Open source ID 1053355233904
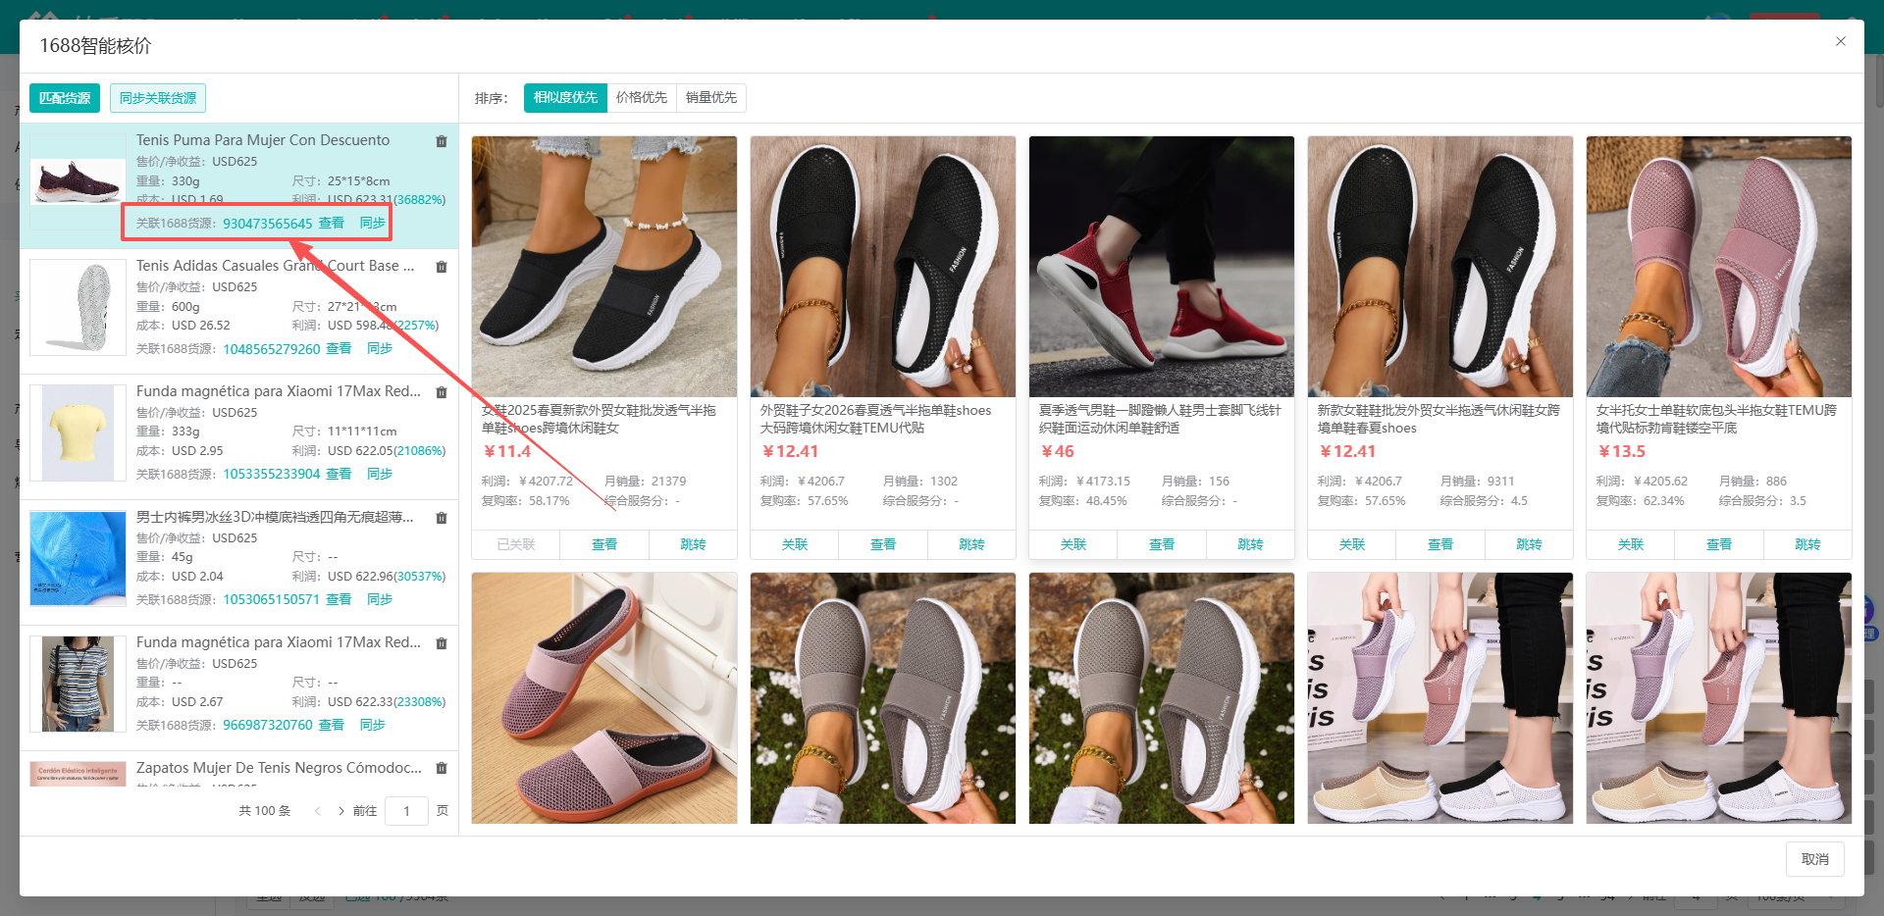The height and width of the screenshot is (916, 1884). coord(272,475)
